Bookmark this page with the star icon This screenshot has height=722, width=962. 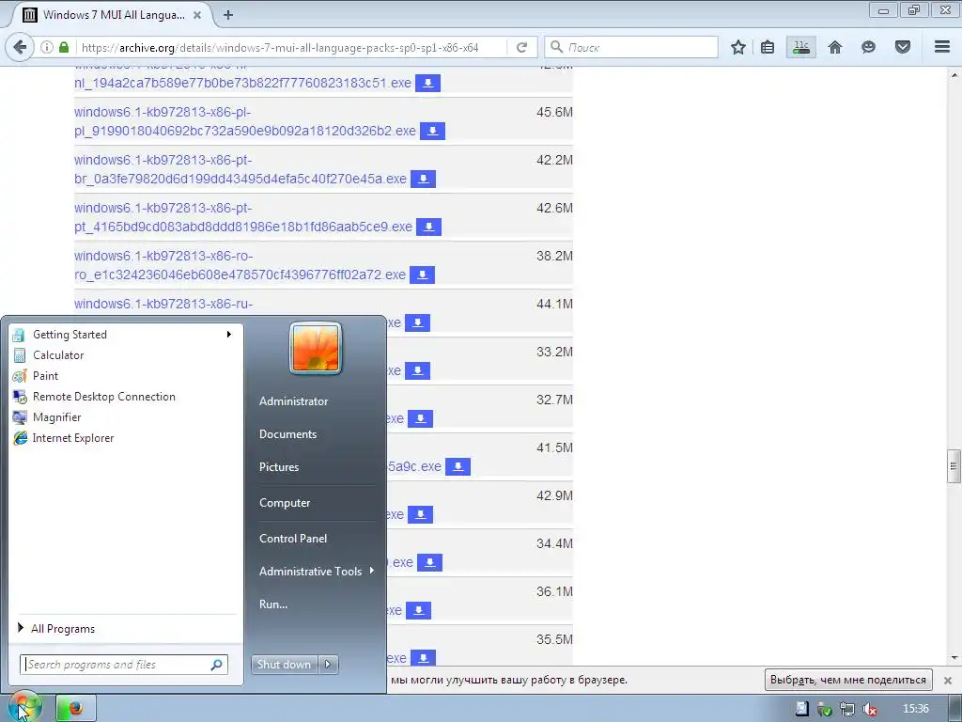(738, 47)
